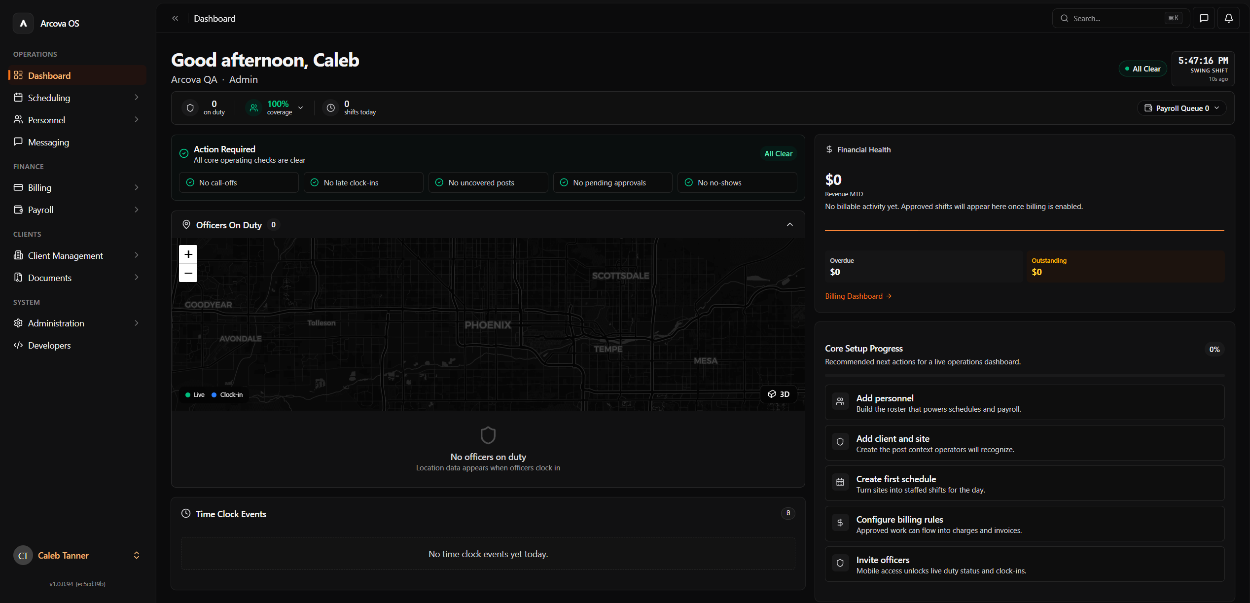Click the Overdue $0 tile
Image resolution: width=1250 pixels, height=603 pixels.
924,266
